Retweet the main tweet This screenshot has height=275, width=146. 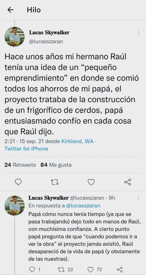pos(55,182)
